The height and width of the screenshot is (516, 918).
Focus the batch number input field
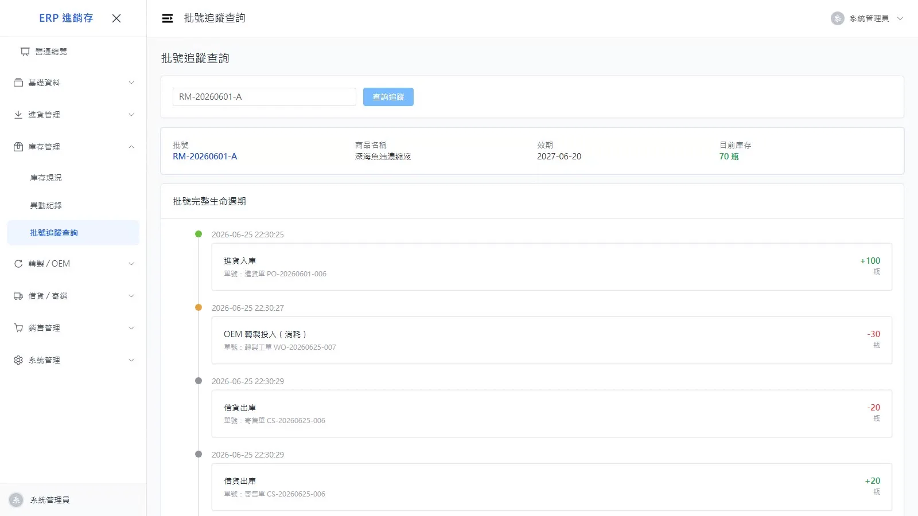(x=264, y=97)
